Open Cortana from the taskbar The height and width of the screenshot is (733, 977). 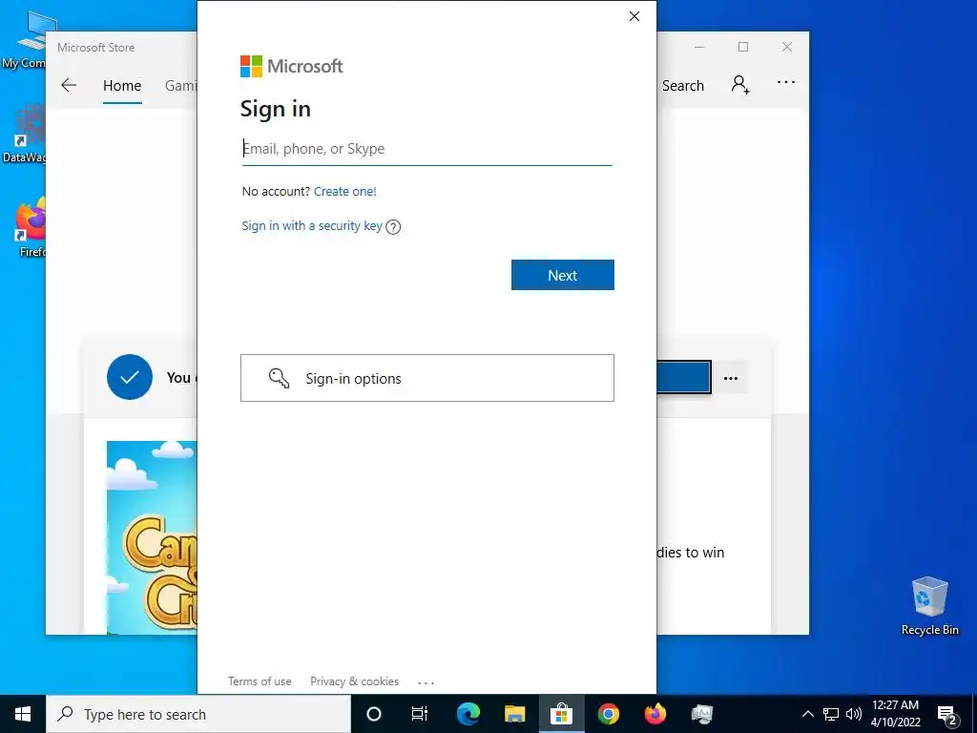pos(374,714)
